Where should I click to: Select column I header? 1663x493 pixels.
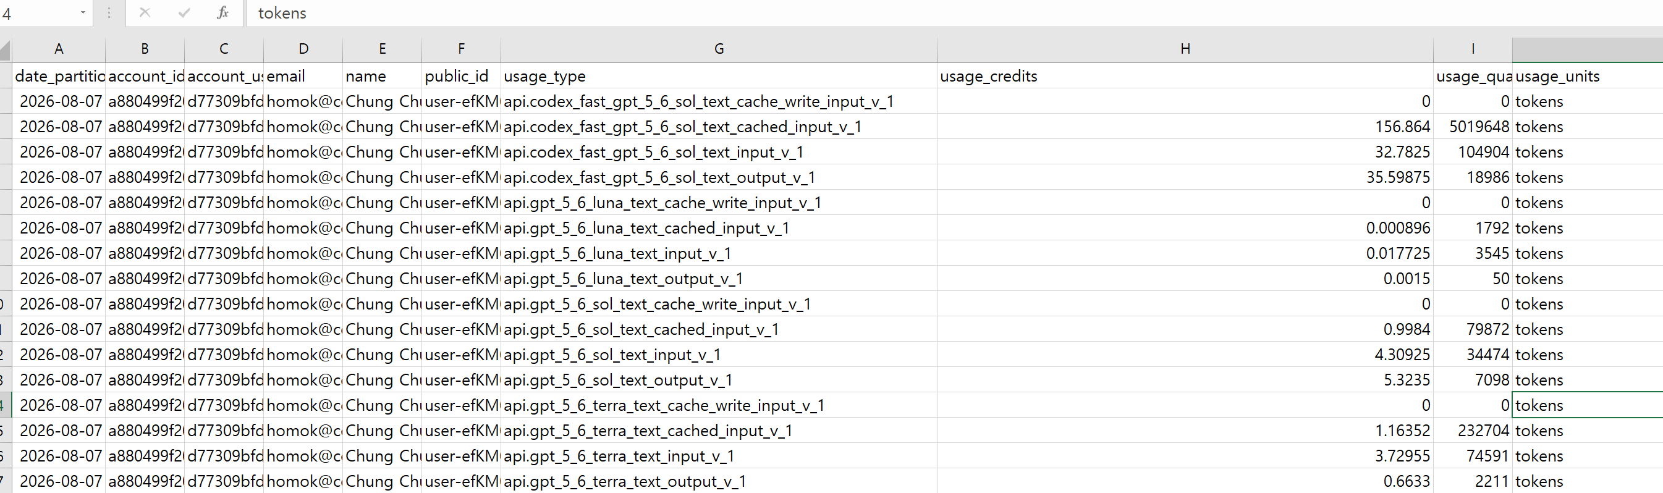point(1473,49)
